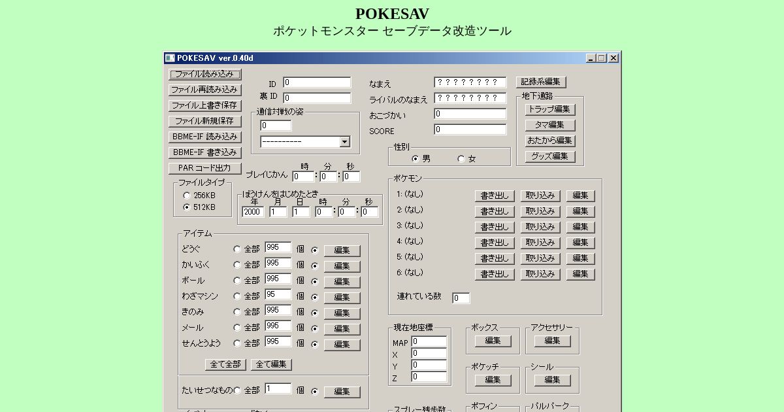Open タマ編集

[550, 125]
